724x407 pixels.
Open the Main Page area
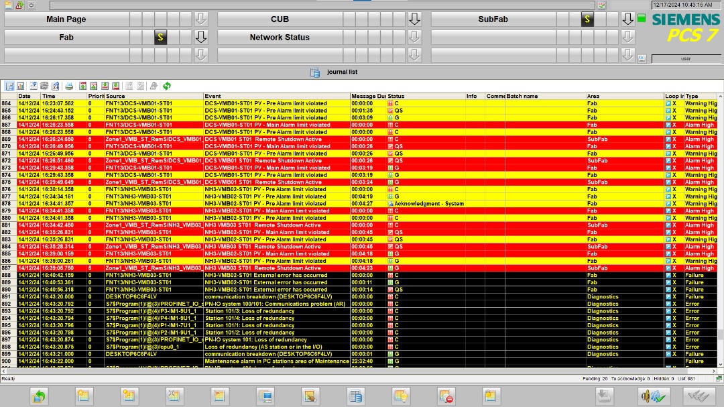pos(66,19)
